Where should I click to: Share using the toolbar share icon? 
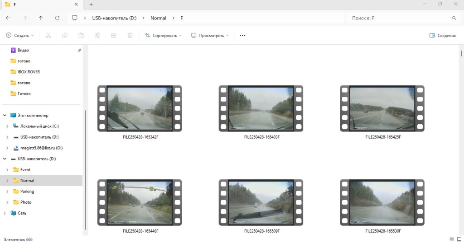114,35
